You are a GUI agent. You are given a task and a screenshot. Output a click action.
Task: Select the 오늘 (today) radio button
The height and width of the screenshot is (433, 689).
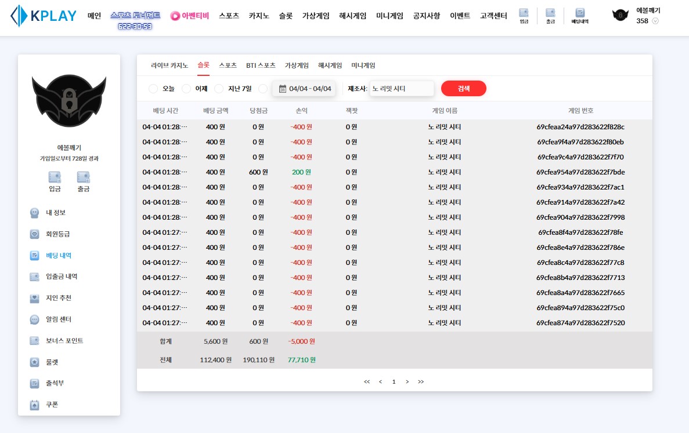pyautogui.click(x=153, y=89)
